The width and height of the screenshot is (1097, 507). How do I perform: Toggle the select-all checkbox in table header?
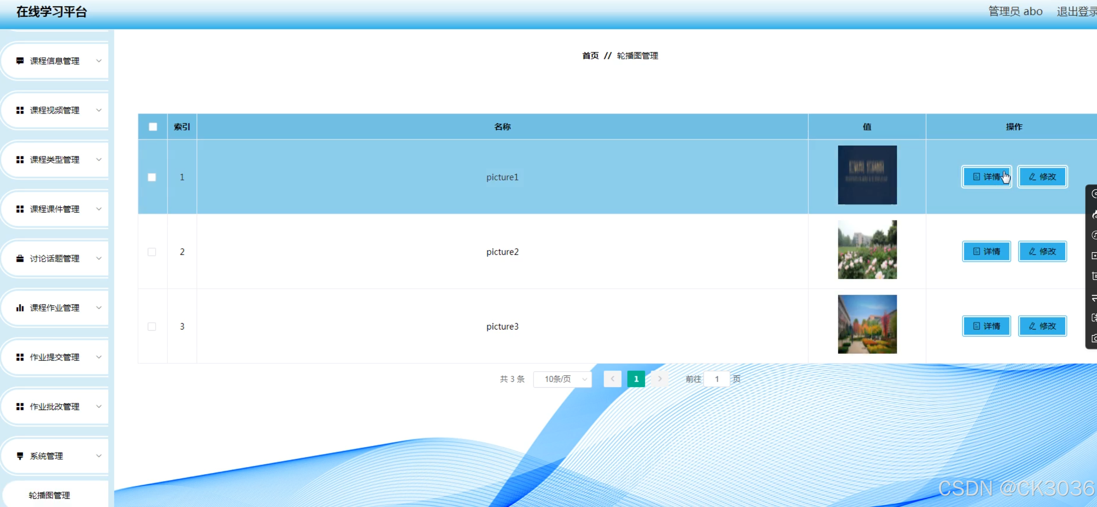click(153, 127)
